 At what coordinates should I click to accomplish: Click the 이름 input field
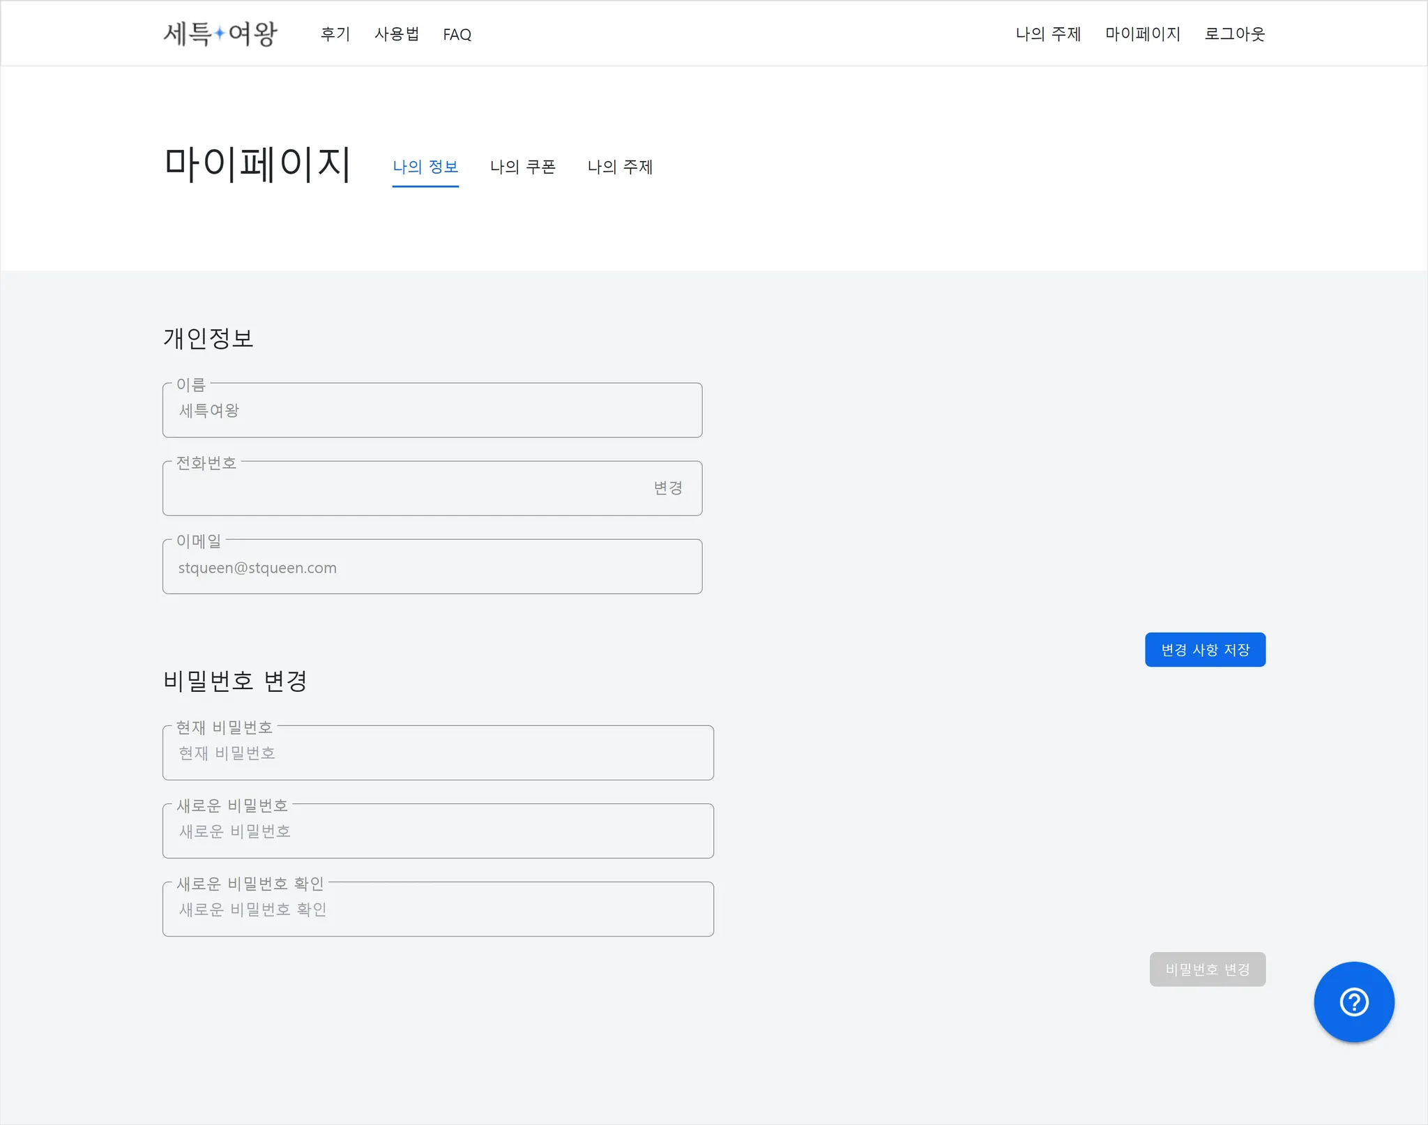432,411
